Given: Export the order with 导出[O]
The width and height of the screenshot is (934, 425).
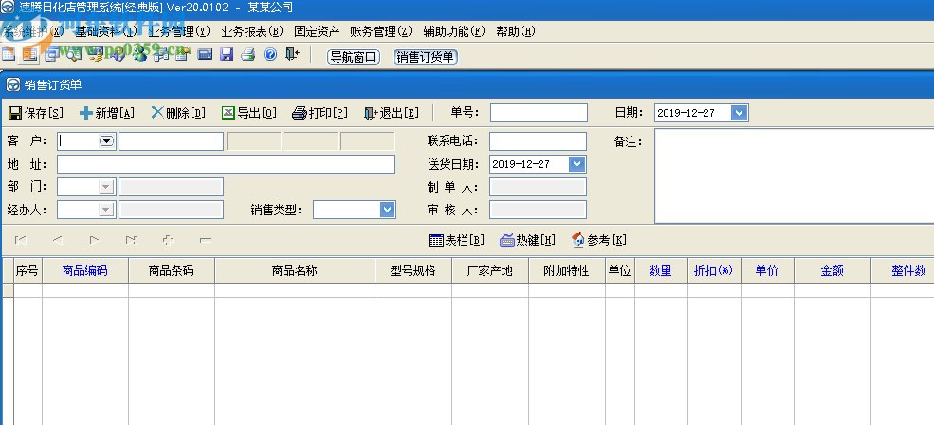Looking at the screenshot, I should (x=249, y=113).
